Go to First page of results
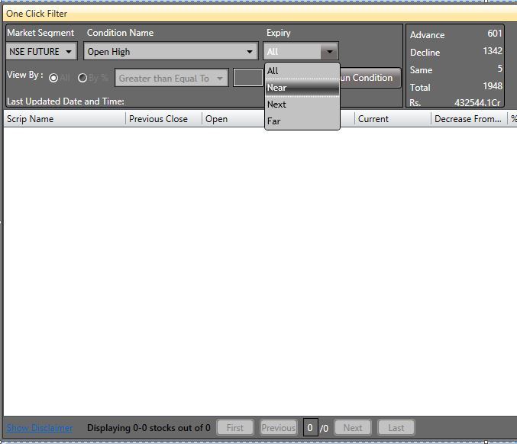The width and height of the screenshot is (517, 444). pyautogui.click(x=235, y=428)
